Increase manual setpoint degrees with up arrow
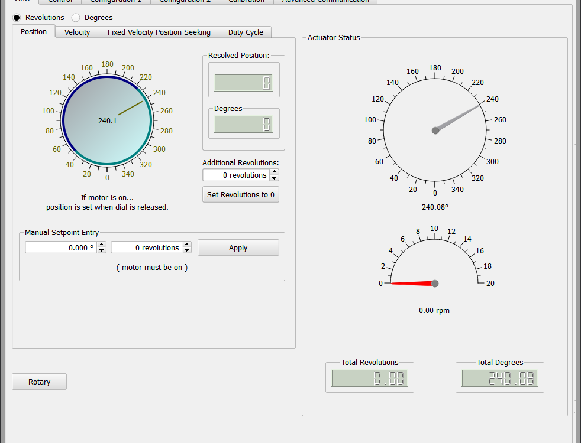 click(102, 245)
